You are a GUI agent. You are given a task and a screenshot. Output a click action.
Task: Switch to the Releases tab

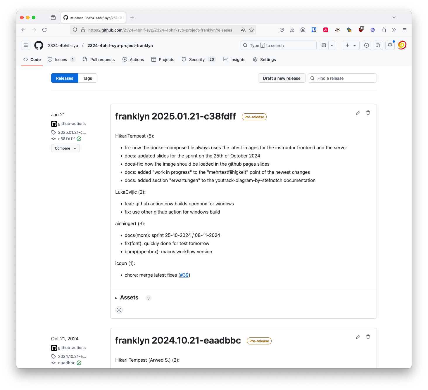pos(65,78)
